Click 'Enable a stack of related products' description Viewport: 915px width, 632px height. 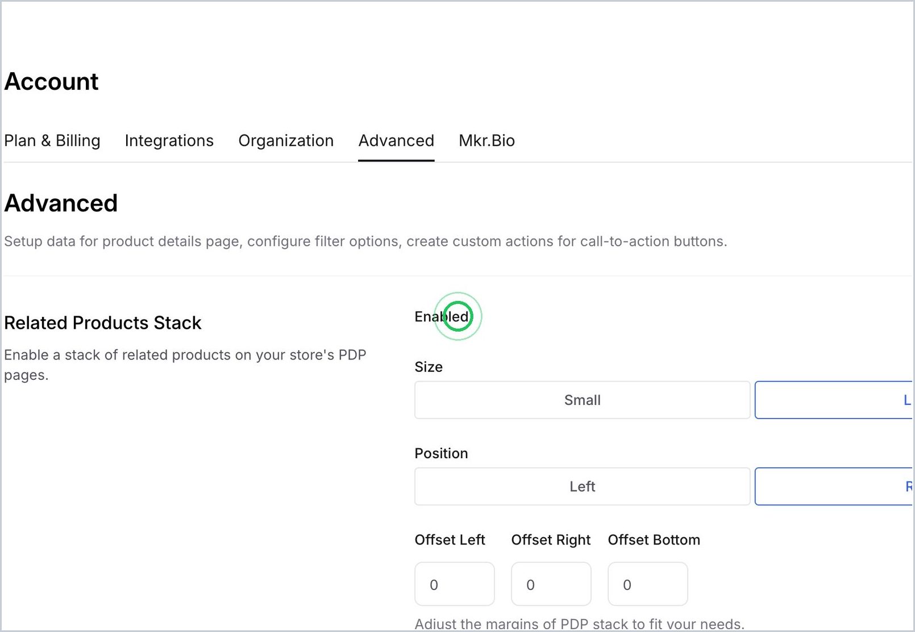tap(185, 365)
